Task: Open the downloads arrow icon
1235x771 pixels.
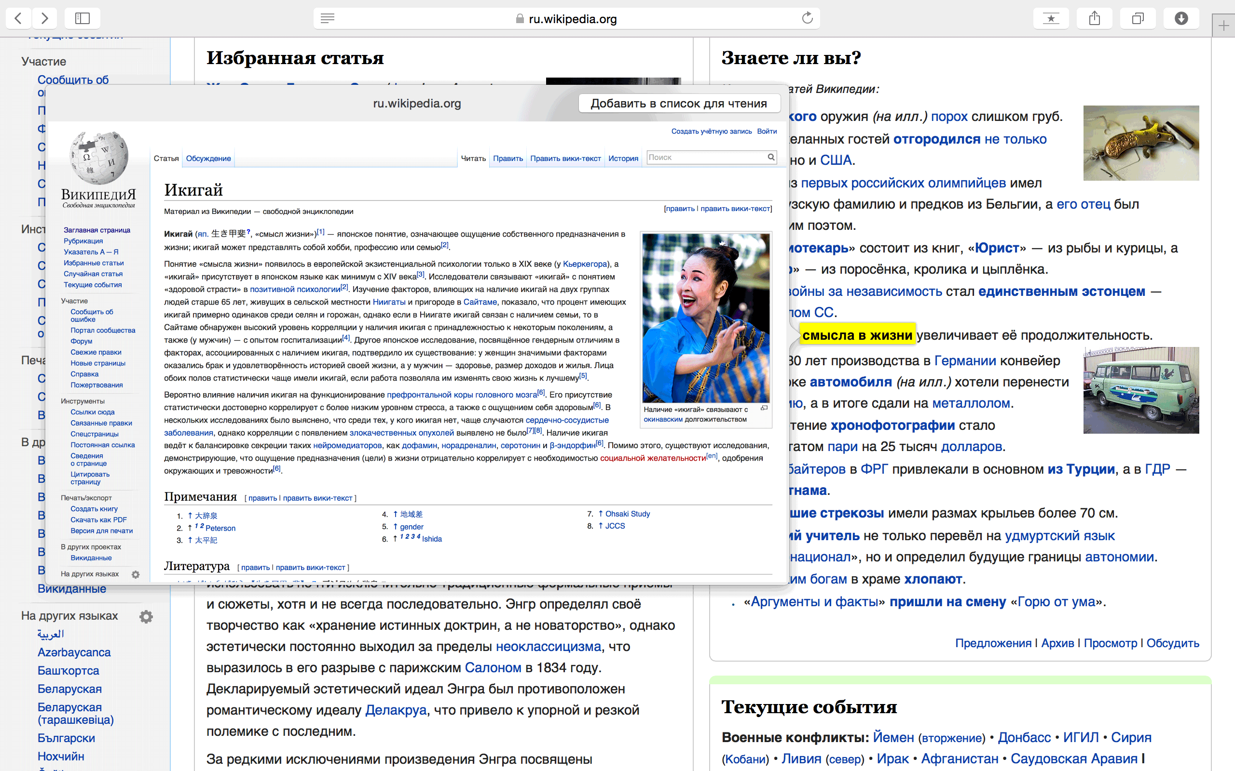Action: coord(1181,18)
